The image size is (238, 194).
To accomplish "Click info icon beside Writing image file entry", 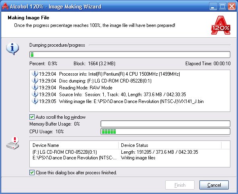I will pyautogui.click(x=35, y=101).
